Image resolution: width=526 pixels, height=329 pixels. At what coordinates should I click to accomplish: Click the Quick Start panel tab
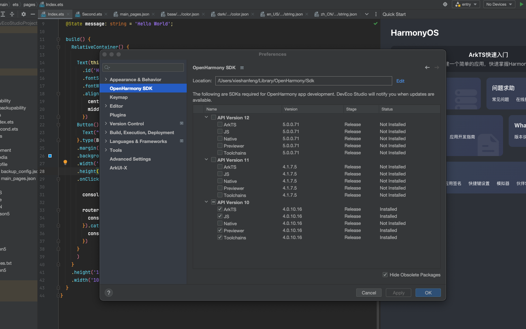394,14
